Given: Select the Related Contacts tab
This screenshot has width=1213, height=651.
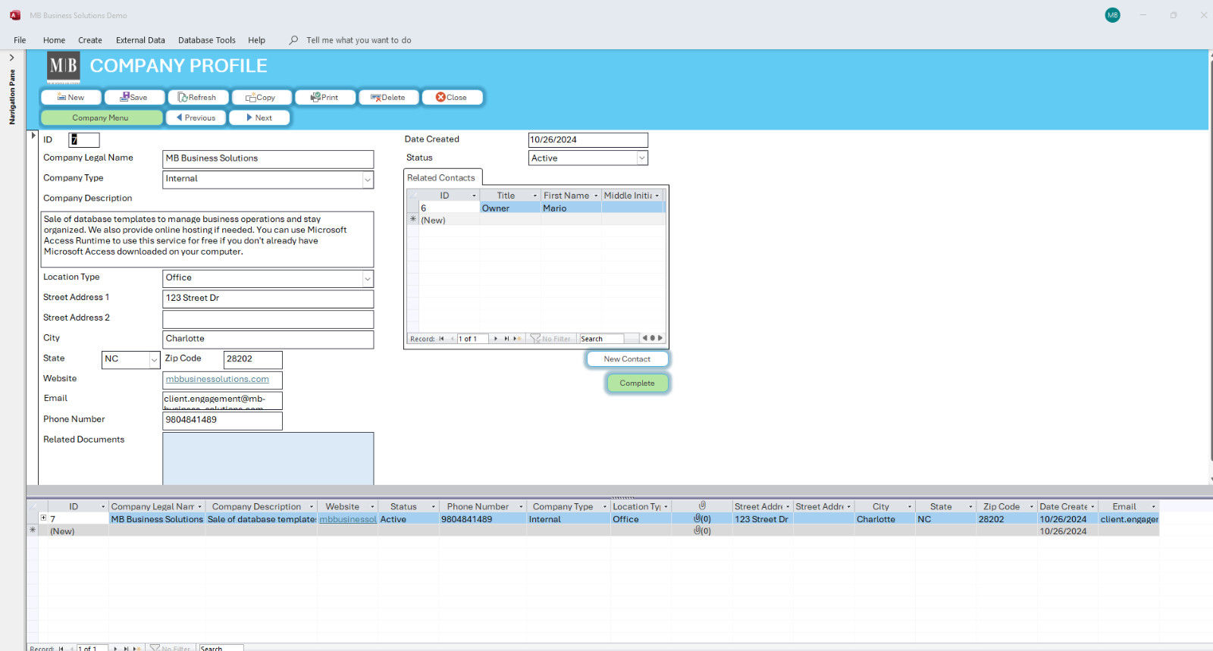Looking at the screenshot, I should [441, 178].
